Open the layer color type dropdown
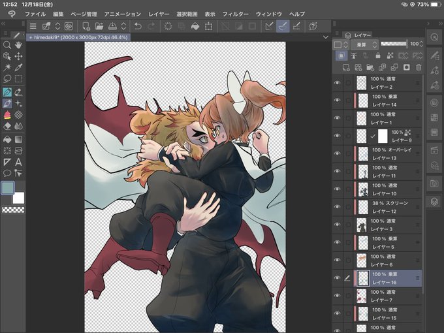Image resolution: width=444 pixels, height=333 pixels. point(341,44)
